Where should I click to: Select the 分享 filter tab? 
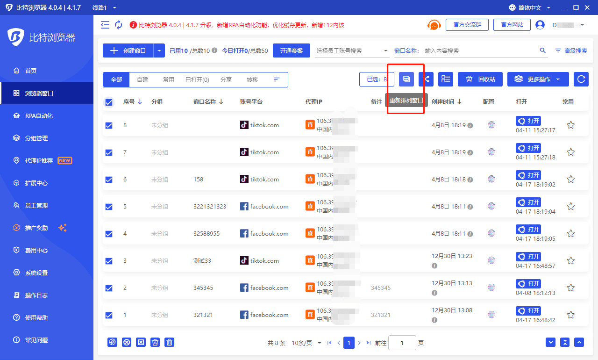click(x=226, y=79)
